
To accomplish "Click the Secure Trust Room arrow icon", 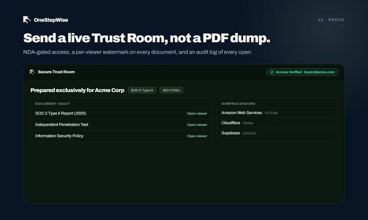I will point(32,72).
